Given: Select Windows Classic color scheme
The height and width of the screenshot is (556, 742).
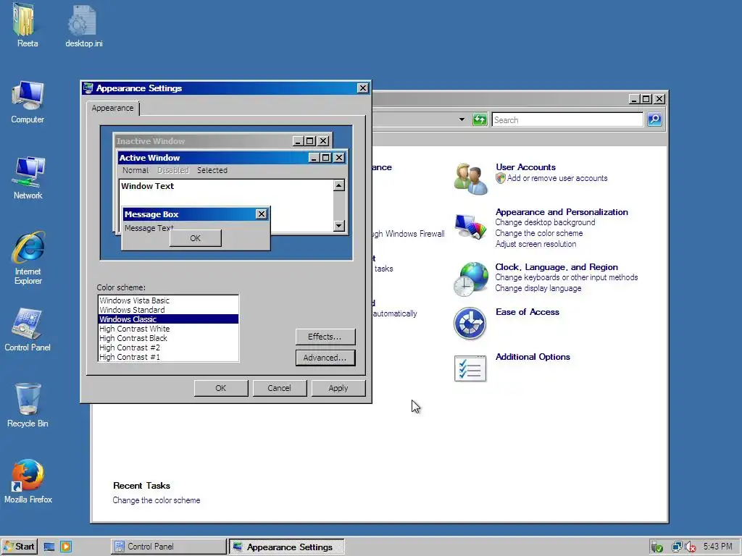Looking at the screenshot, I should click(168, 319).
